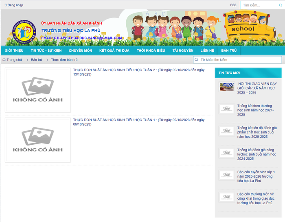Click the La Phù school round logo
Screen dimensions: 285x222
click(x=24, y=32)
